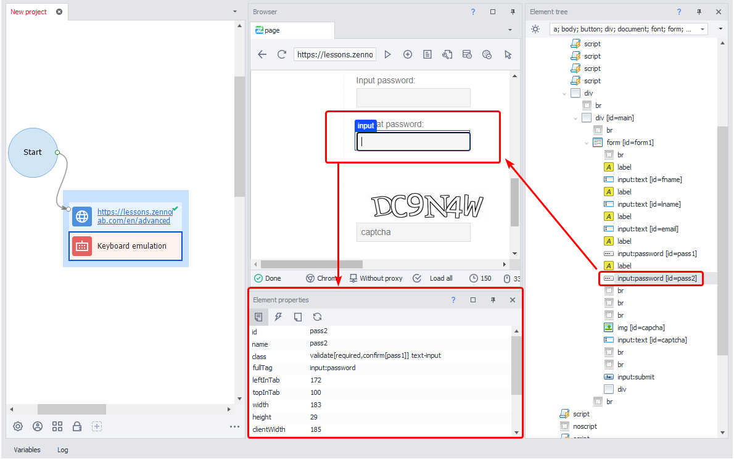734x459 pixels.
Task: Click the padlock icon below project canvas
Action: click(77, 426)
